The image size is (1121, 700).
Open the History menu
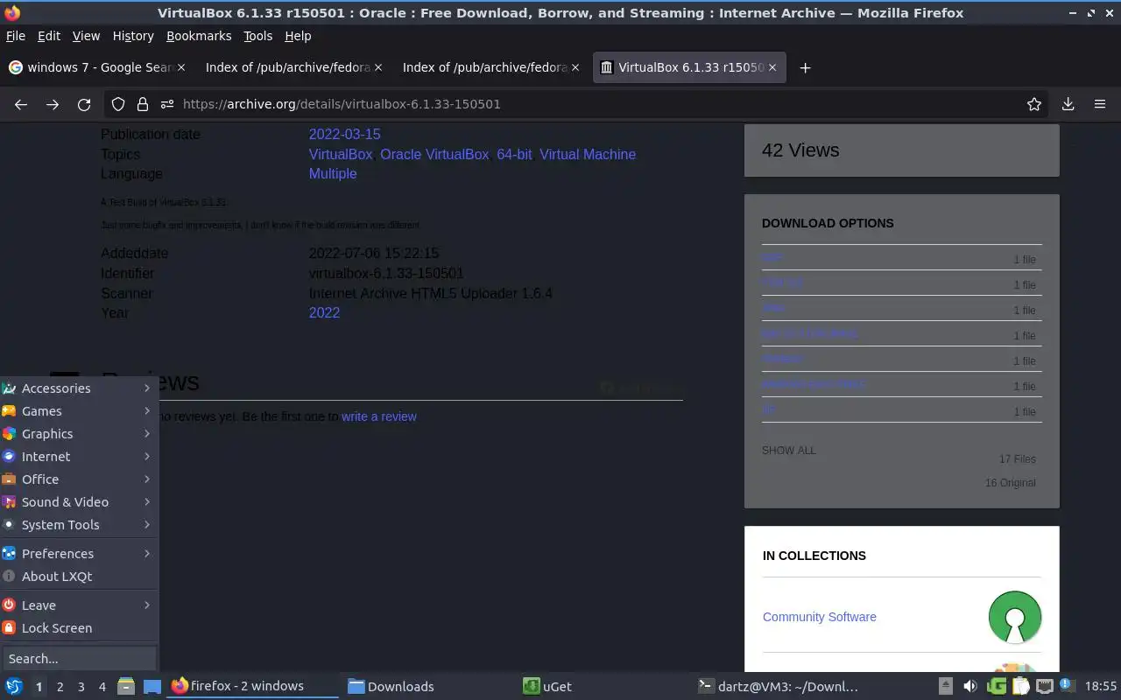133,36
